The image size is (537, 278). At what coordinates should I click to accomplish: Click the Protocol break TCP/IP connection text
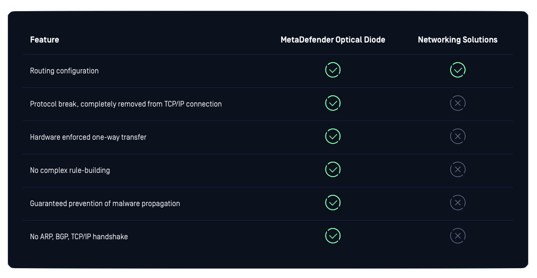tap(126, 104)
